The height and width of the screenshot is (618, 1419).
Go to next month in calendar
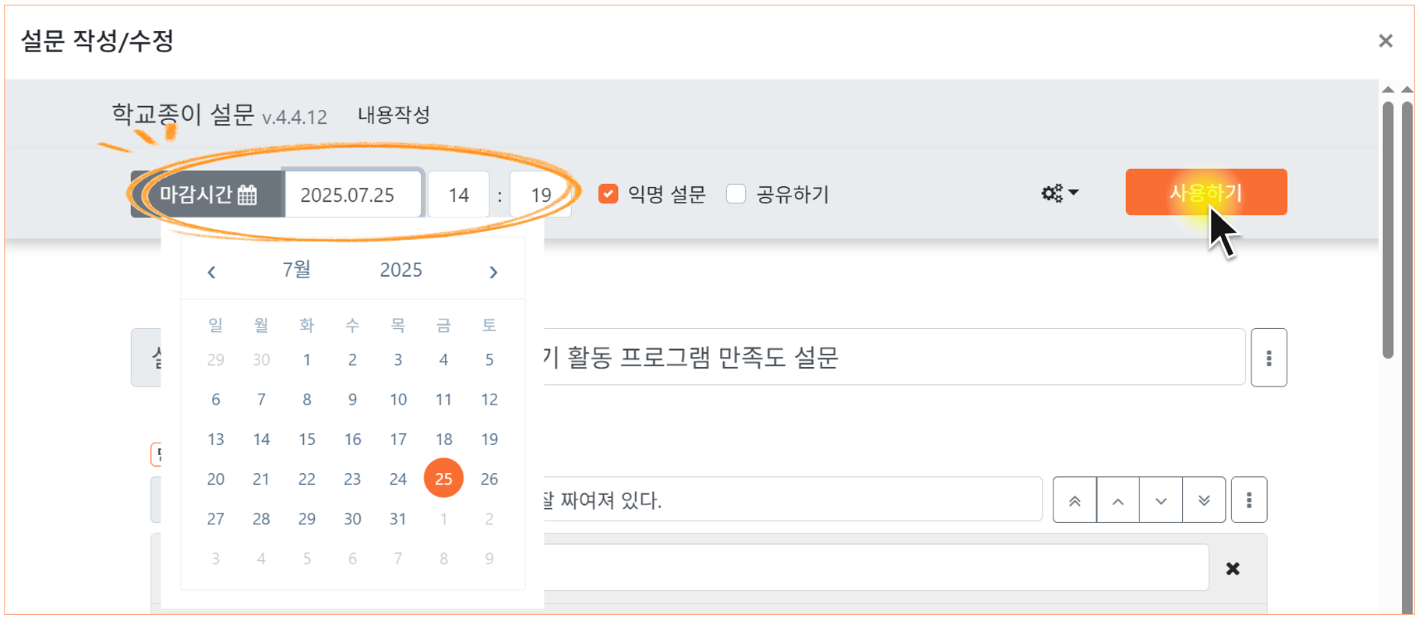pyautogui.click(x=493, y=271)
